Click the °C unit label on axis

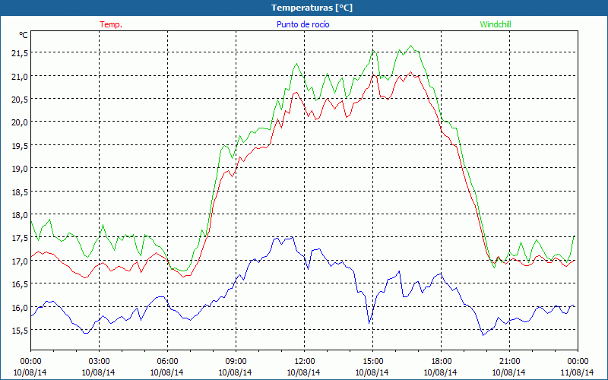click(24, 35)
